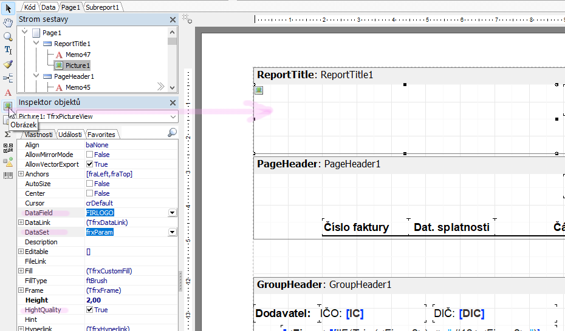Open search in Object Inspector
565x331 pixels.
click(173, 133)
